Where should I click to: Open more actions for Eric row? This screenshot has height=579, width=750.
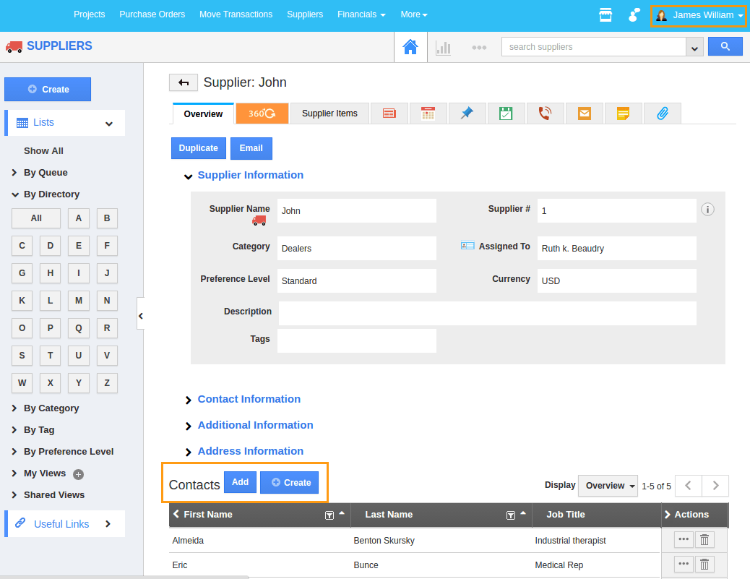click(x=684, y=564)
